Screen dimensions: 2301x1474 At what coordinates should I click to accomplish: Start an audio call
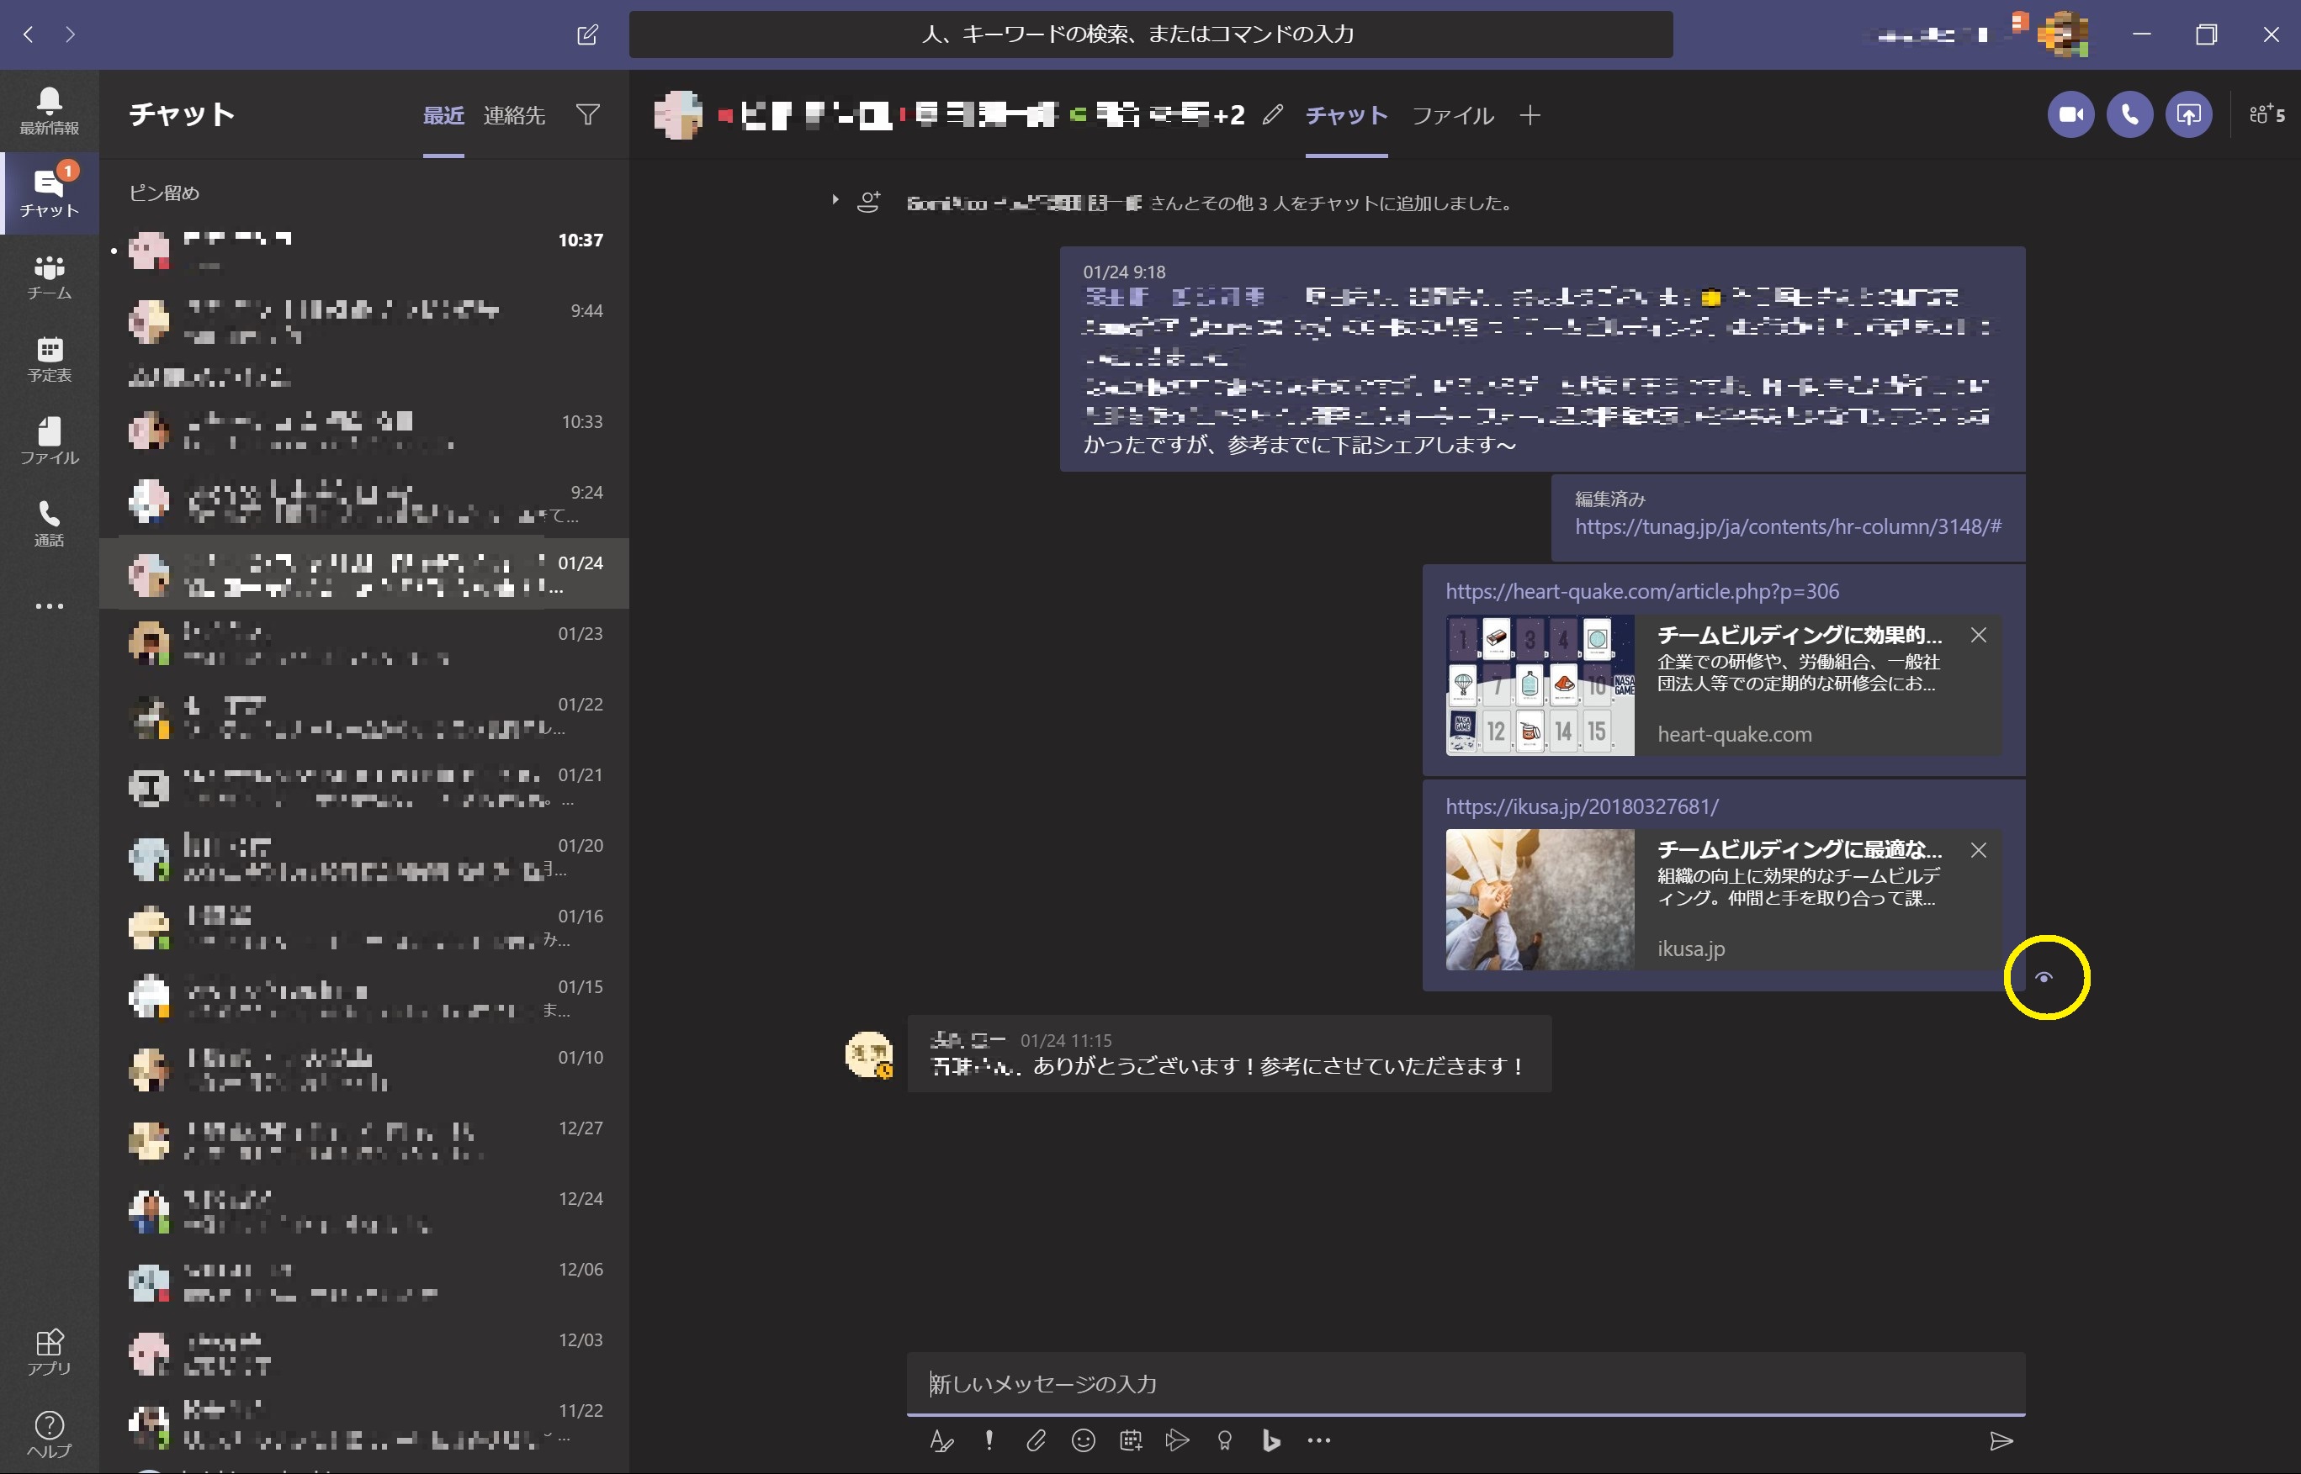click(x=2129, y=115)
